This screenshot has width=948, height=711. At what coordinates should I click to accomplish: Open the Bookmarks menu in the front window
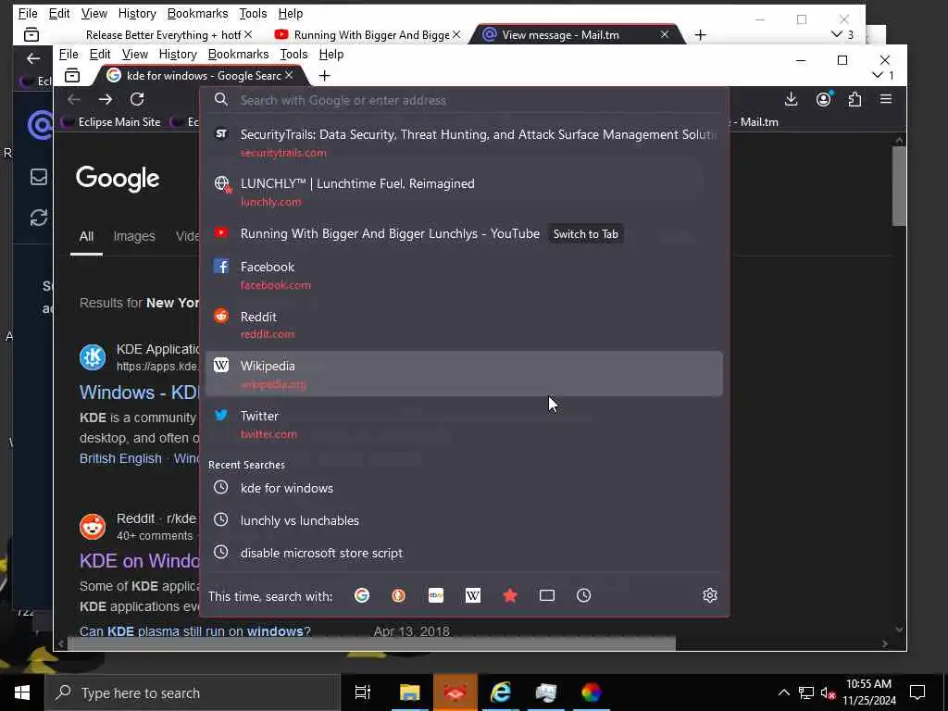pyautogui.click(x=238, y=55)
